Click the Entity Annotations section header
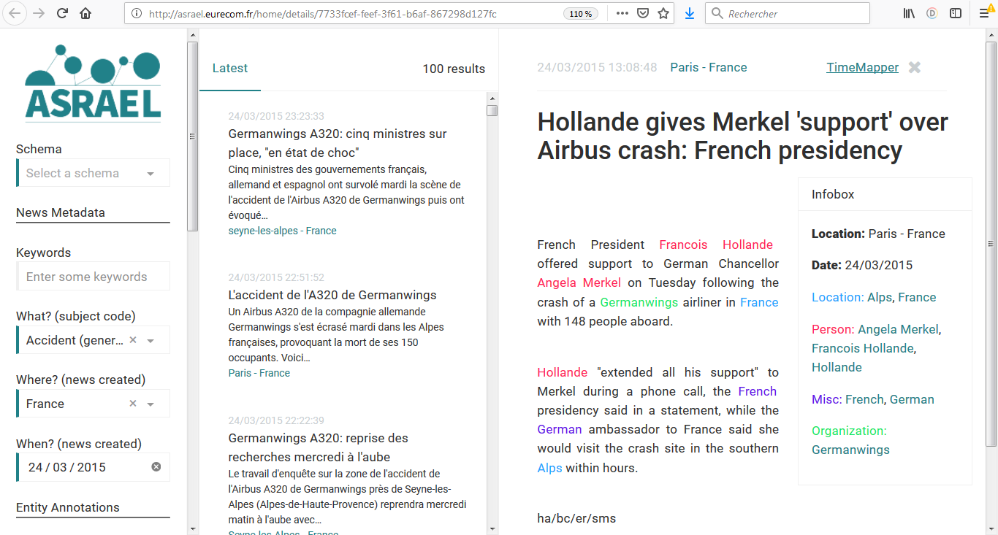998x535 pixels. pyautogui.click(x=68, y=507)
